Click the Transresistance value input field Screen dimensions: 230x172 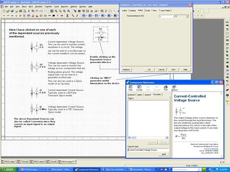click(166, 16)
